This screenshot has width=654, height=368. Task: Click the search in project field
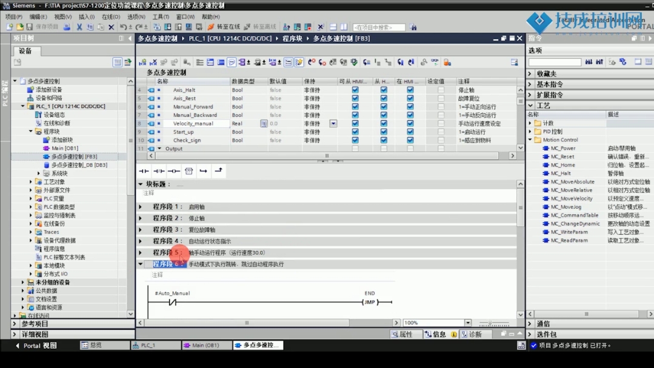click(x=379, y=27)
